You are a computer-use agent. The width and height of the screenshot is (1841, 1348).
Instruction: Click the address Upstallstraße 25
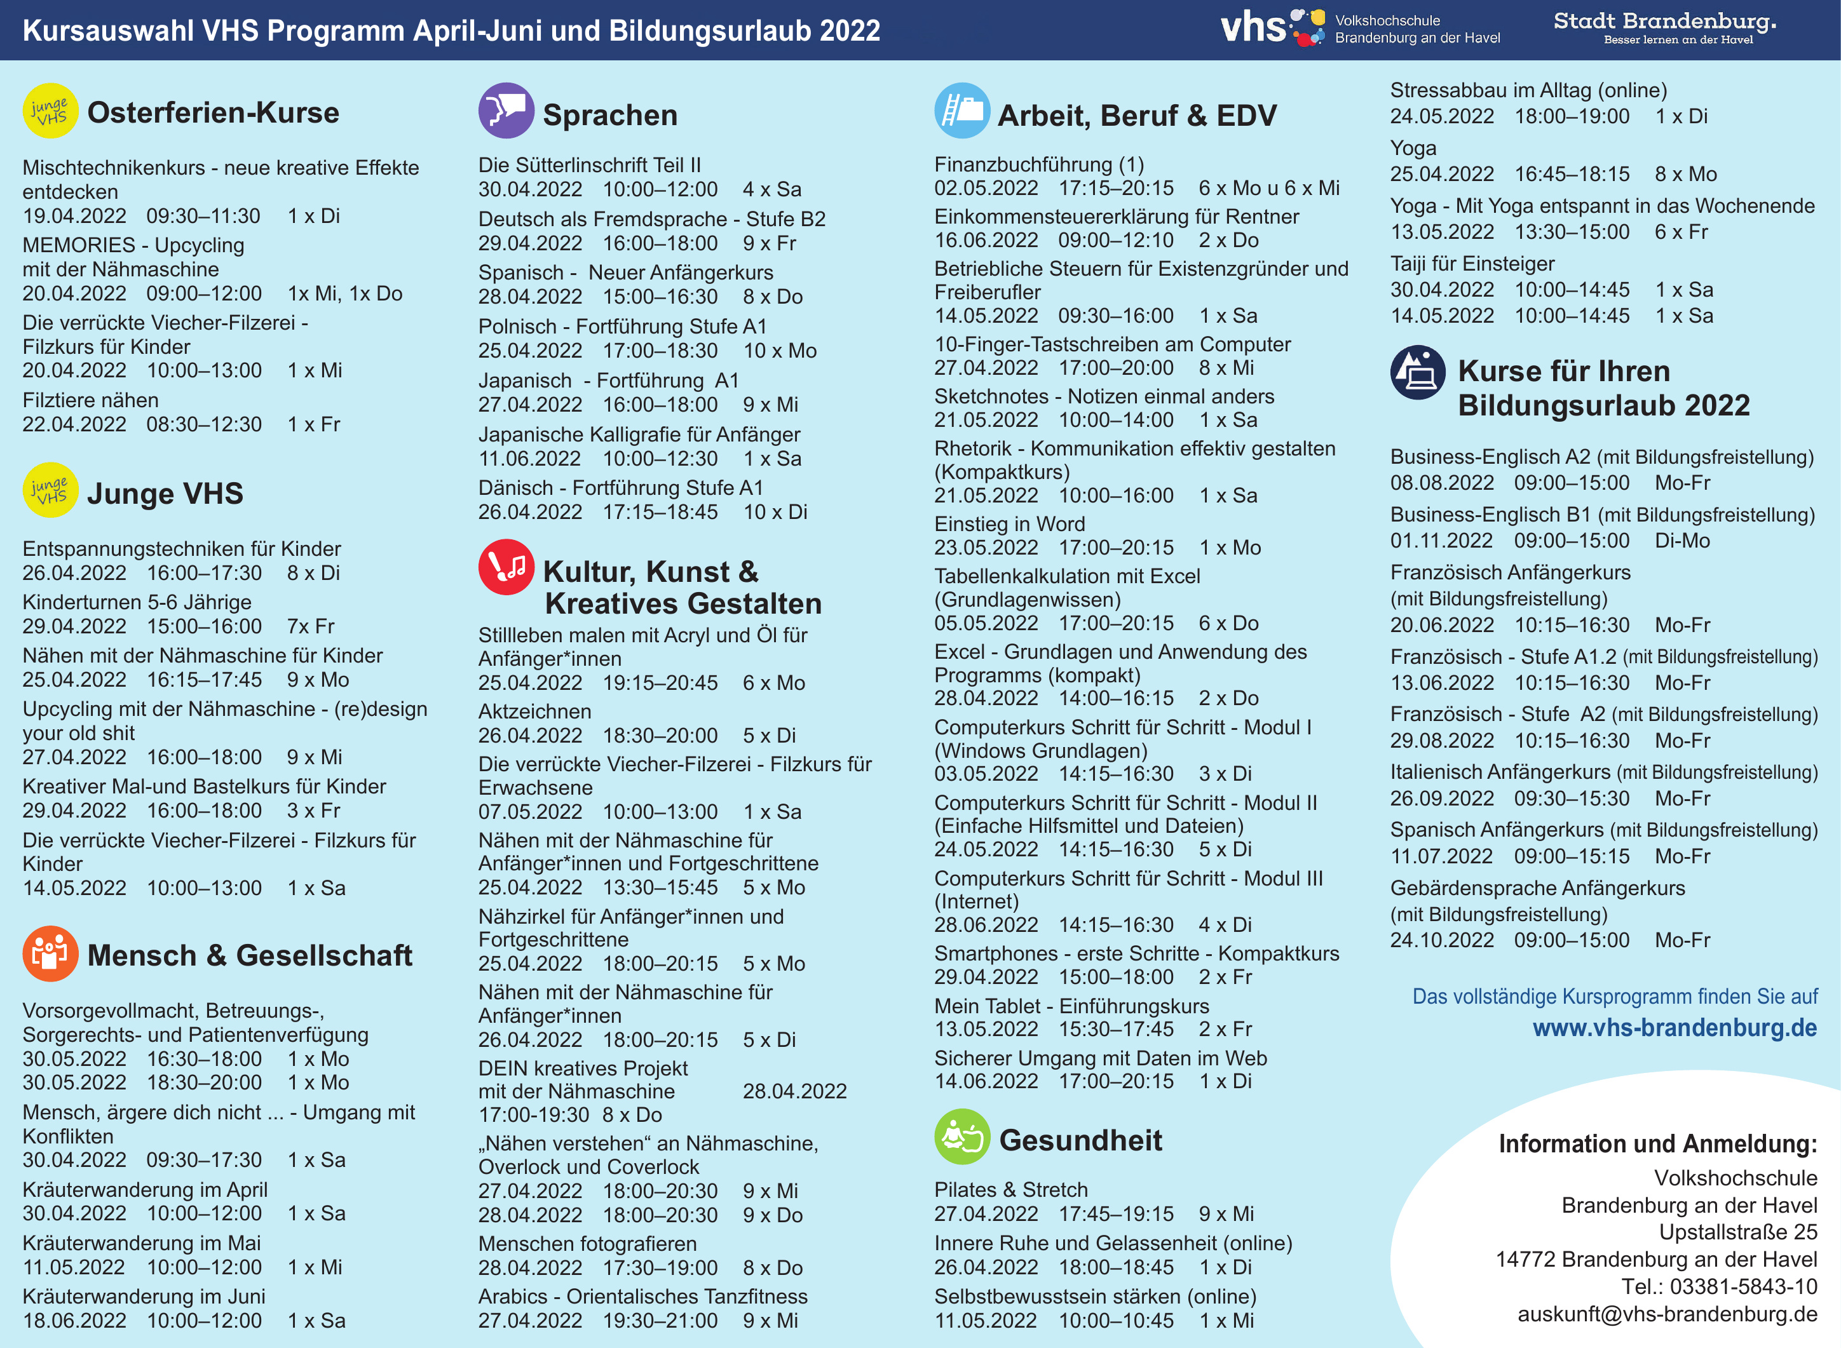pos(1738,1232)
